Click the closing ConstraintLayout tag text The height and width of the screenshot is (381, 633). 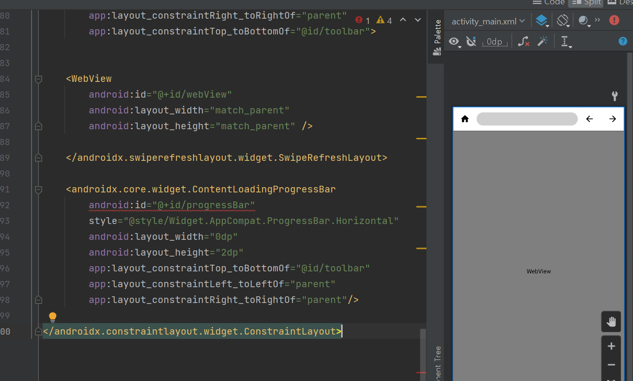coord(192,332)
